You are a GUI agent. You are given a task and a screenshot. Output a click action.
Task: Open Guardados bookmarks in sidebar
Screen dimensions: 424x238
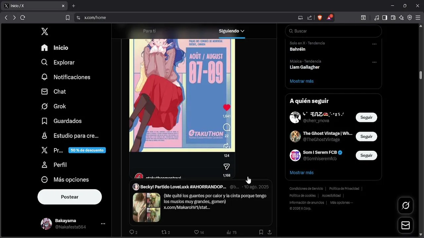61,121
